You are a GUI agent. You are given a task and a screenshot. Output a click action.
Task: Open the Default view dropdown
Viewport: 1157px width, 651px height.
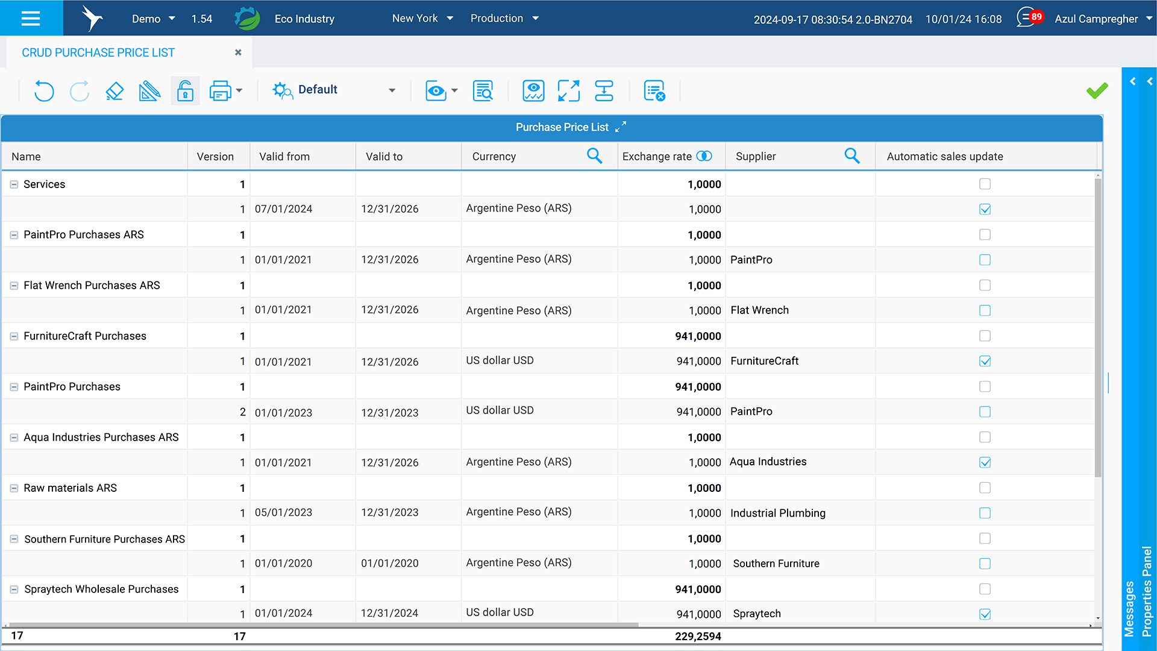[x=392, y=90]
